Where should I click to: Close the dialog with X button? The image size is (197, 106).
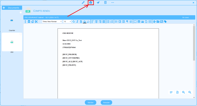point(194,3)
